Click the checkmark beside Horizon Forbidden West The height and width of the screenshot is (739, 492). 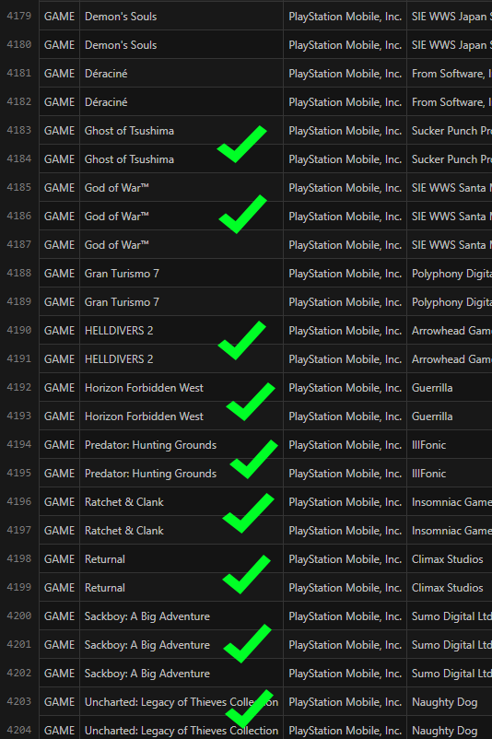251,402
